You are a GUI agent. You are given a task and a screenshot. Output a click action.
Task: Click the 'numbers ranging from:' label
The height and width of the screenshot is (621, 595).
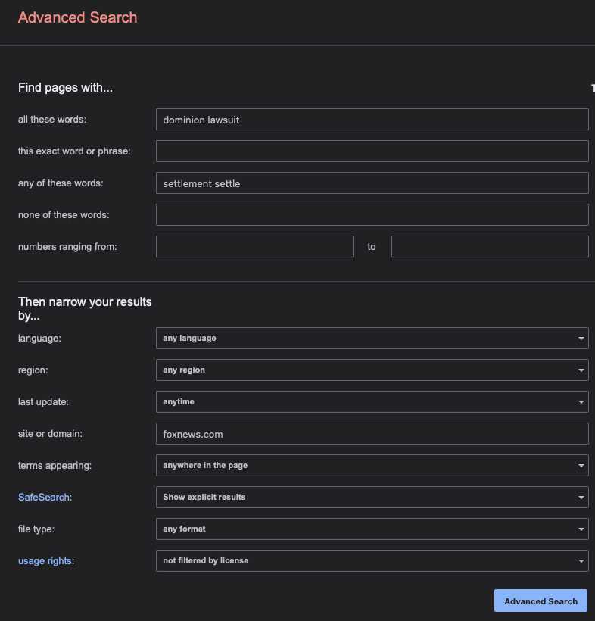click(x=67, y=247)
